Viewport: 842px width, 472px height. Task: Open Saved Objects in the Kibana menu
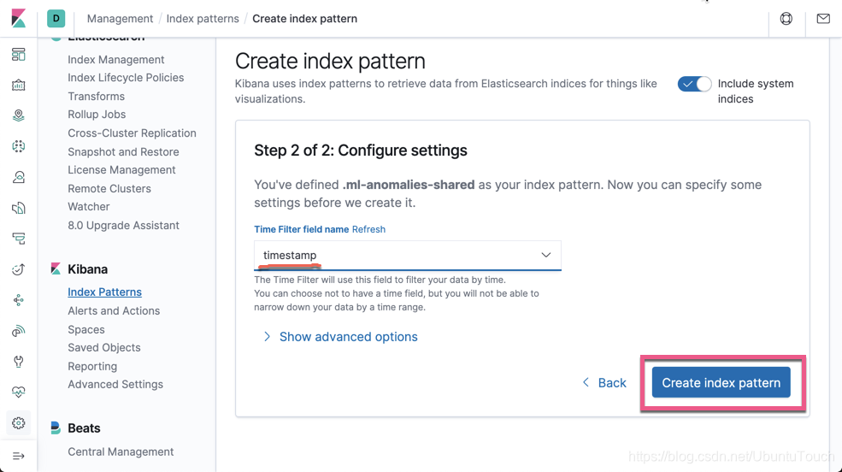pos(104,348)
